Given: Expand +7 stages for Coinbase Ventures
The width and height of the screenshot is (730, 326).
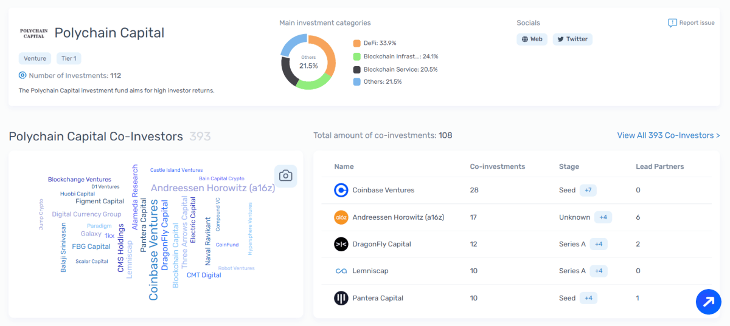Looking at the screenshot, I should tap(588, 190).
